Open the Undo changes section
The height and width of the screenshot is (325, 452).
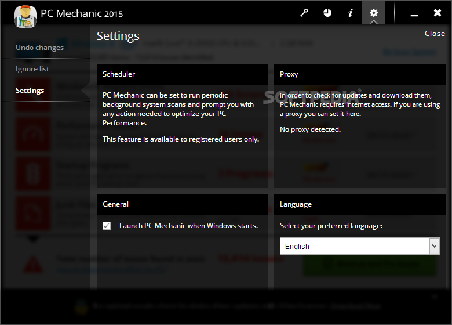39,48
